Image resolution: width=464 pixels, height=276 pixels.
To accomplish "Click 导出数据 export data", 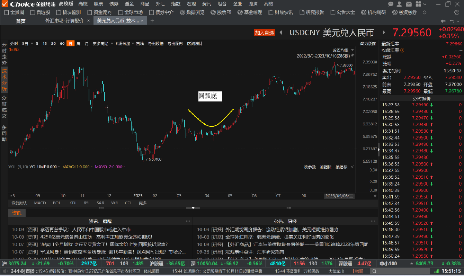I will pos(156,43).
